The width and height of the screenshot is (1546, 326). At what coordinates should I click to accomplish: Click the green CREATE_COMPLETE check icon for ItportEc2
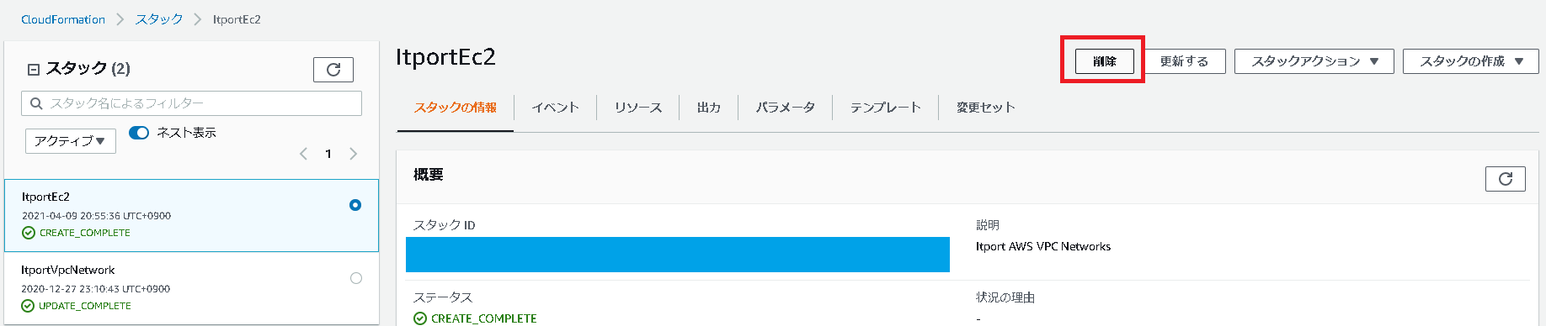point(29,233)
